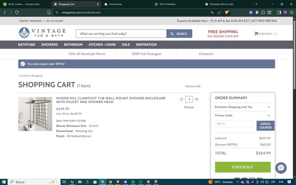The width and height of the screenshot is (296, 185).
Task: Open the extensions puzzle icon
Action: (263, 12)
